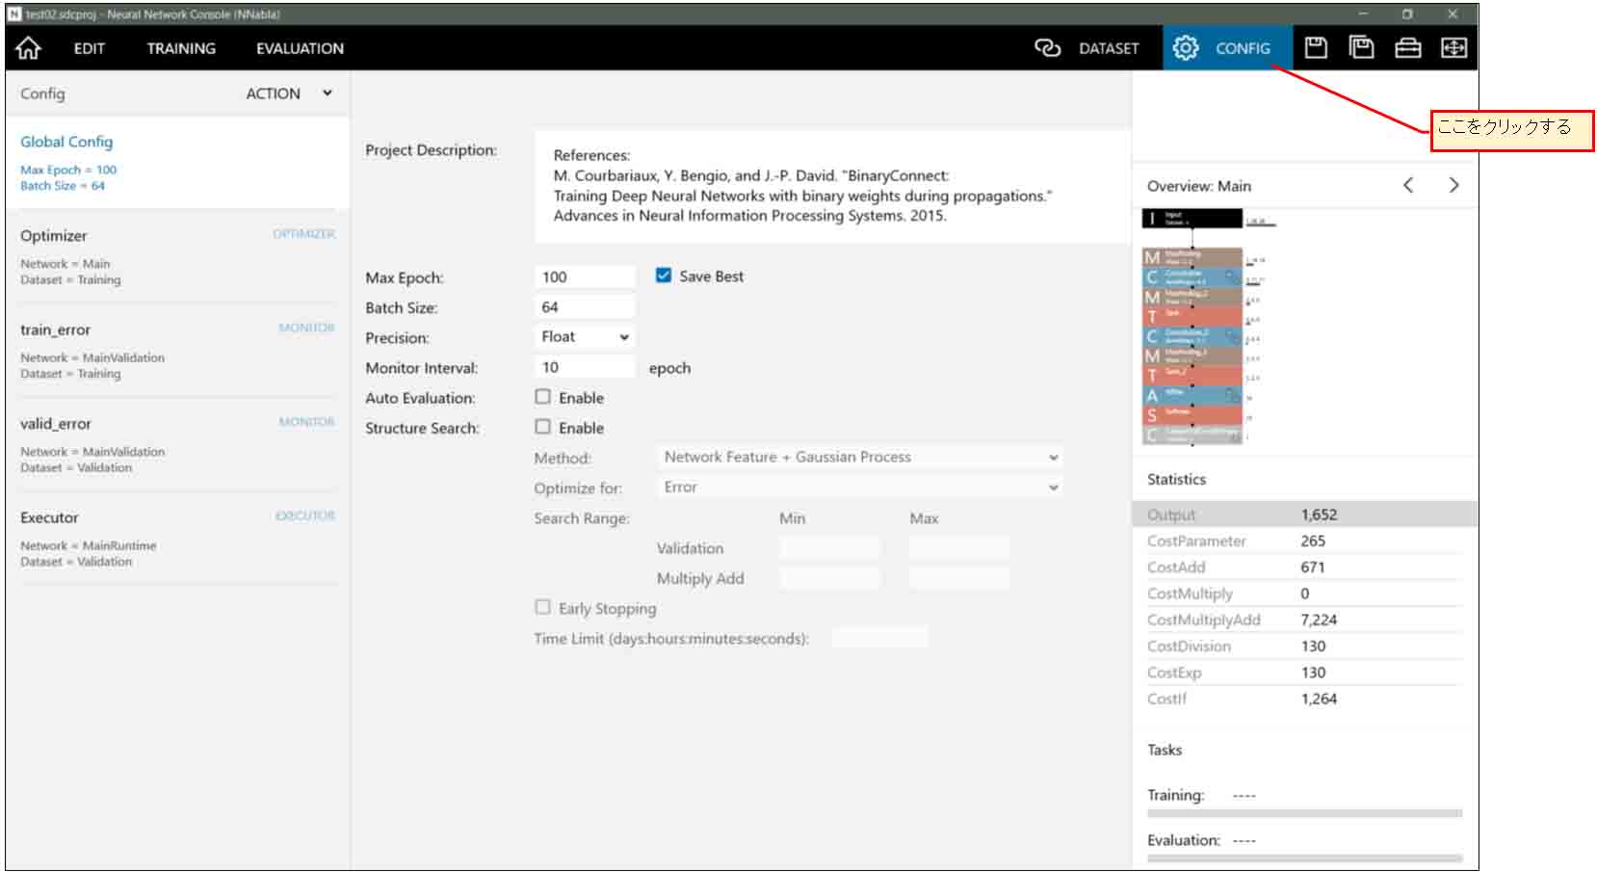Screen dimensions: 1597x872
Task: Click the Max Epoch input field
Action: coord(584,277)
